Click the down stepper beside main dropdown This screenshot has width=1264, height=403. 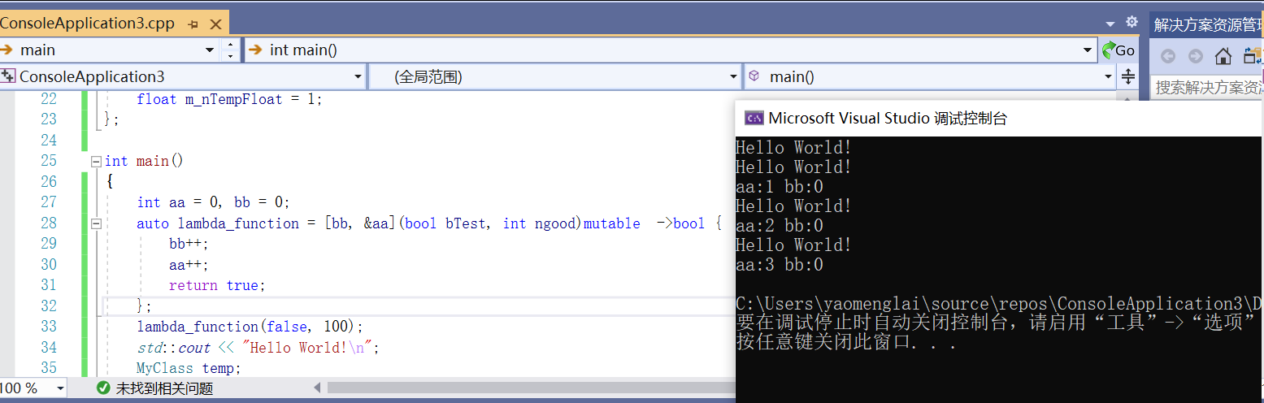(x=231, y=56)
